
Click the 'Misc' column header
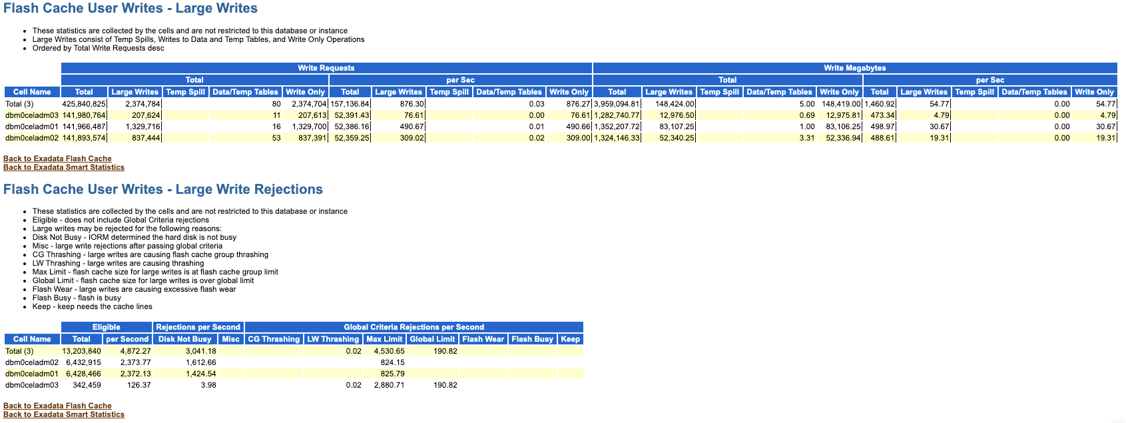coord(231,339)
